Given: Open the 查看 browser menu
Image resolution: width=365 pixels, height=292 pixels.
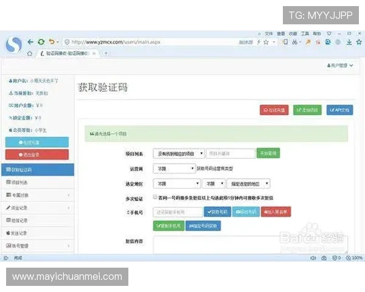Looking at the screenshot, I should (x=280, y=34).
